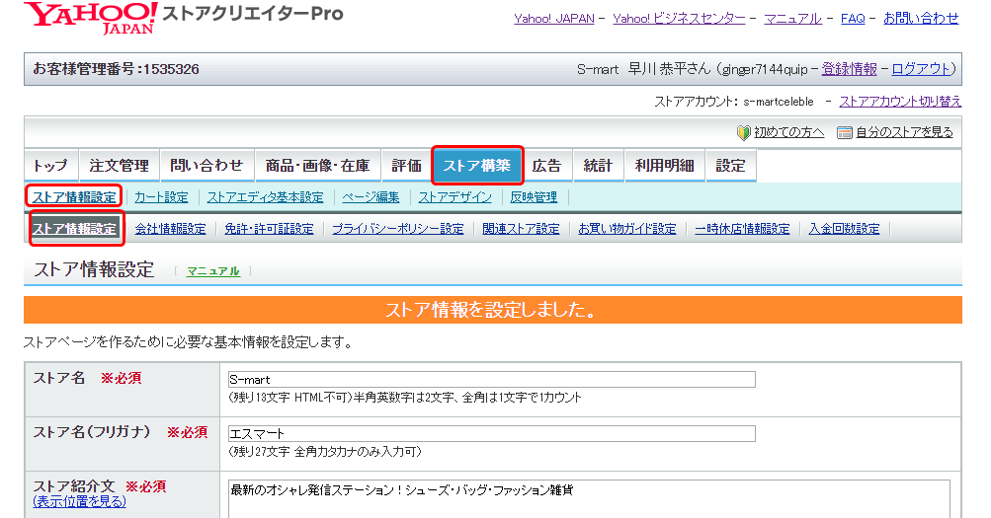Select the 利用明細 tab
The height and width of the screenshot is (518, 991).
click(664, 166)
